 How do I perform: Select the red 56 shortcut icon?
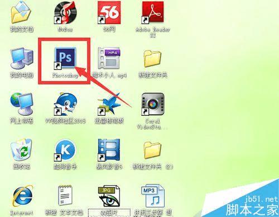pyautogui.click(x=109, y=12)
